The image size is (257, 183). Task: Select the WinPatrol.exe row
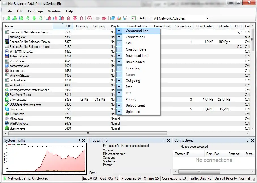127,124
